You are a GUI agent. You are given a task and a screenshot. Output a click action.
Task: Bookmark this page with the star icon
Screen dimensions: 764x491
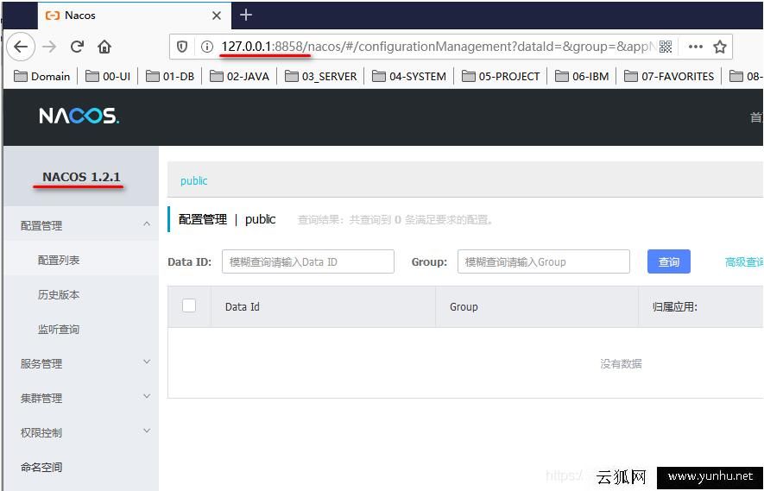(720, 47)
